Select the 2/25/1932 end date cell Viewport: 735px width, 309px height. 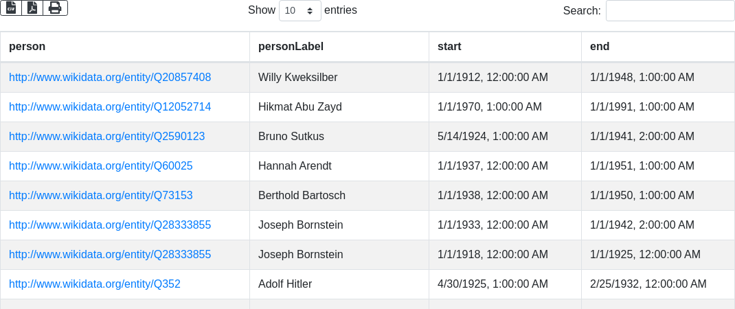(658, 284)
